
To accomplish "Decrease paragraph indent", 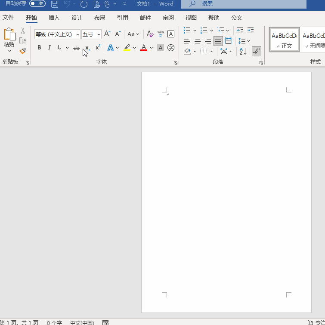I will pos(240,31).
